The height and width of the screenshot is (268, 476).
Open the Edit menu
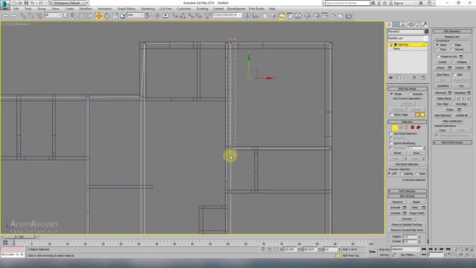(16, 9)
